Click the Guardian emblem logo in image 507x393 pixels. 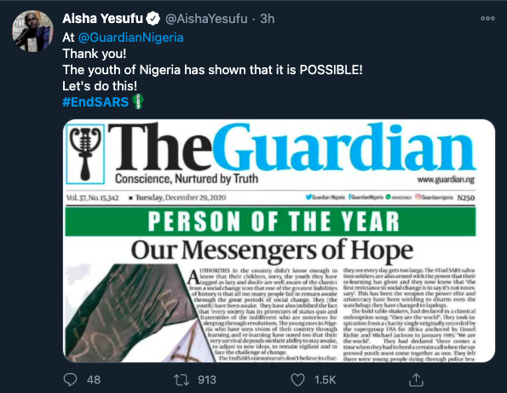[x=85, y=154]
